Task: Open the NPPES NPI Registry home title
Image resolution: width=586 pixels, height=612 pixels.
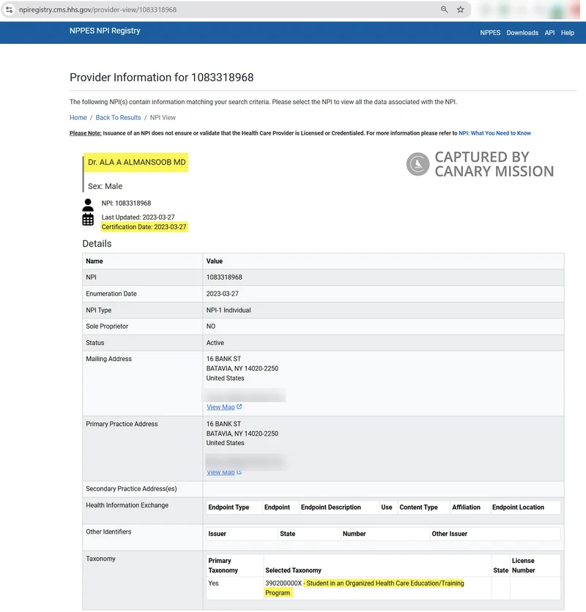Action: tap(105, 31)
